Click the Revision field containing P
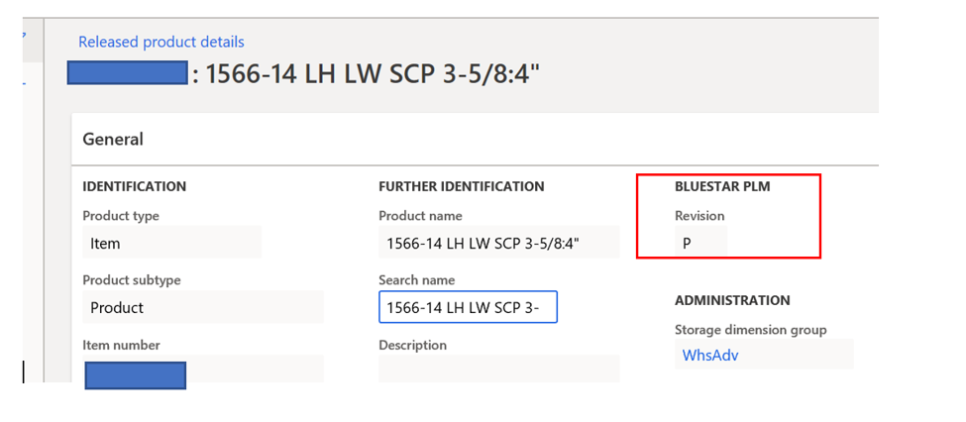966x422 pixels. (x=700, y=242)
